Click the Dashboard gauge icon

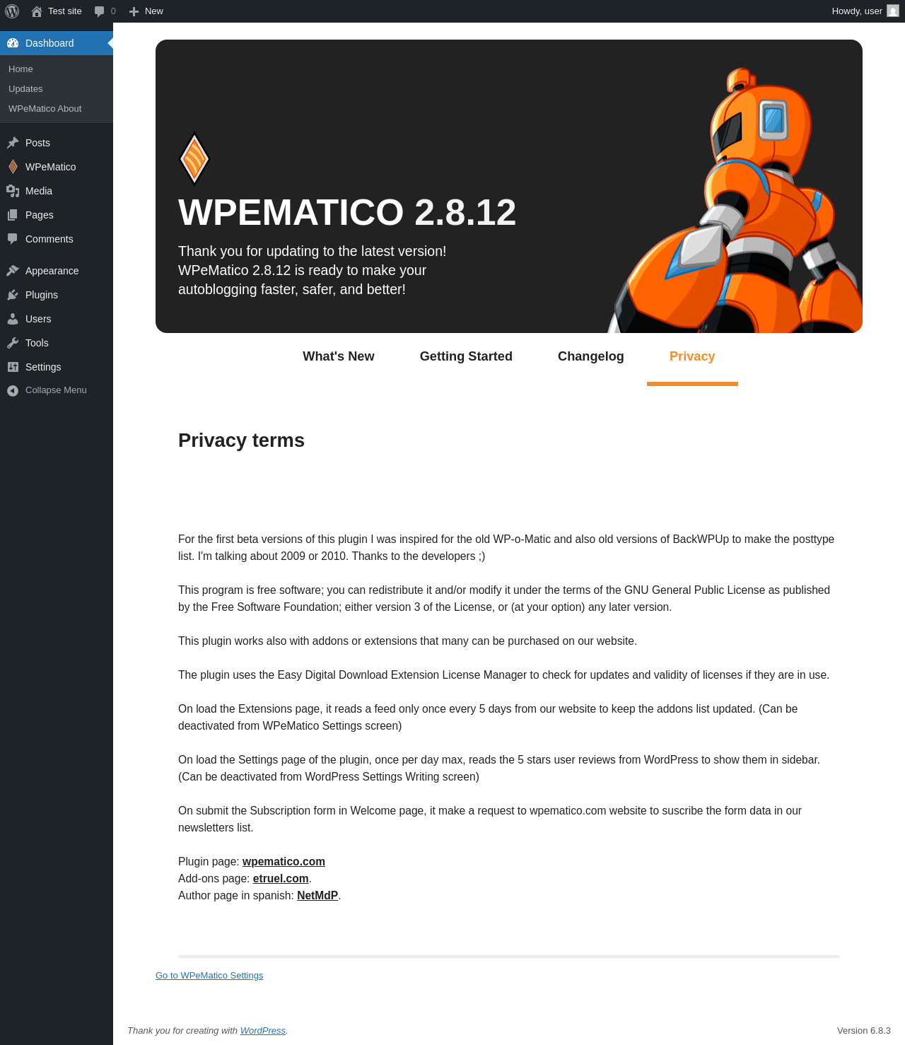tap(13, 43)
